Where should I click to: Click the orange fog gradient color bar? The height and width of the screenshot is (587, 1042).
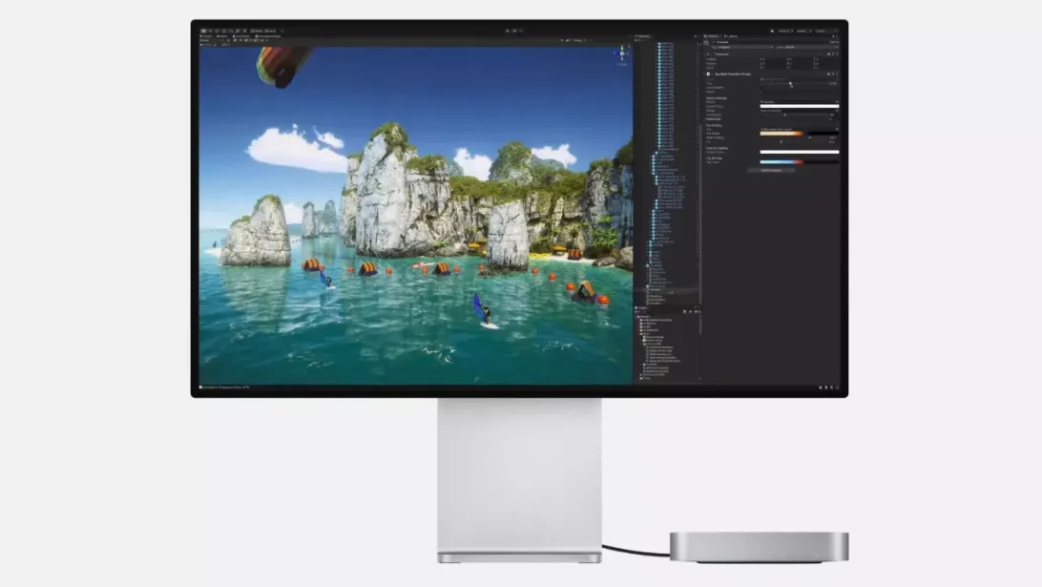(x=781, y=134)
